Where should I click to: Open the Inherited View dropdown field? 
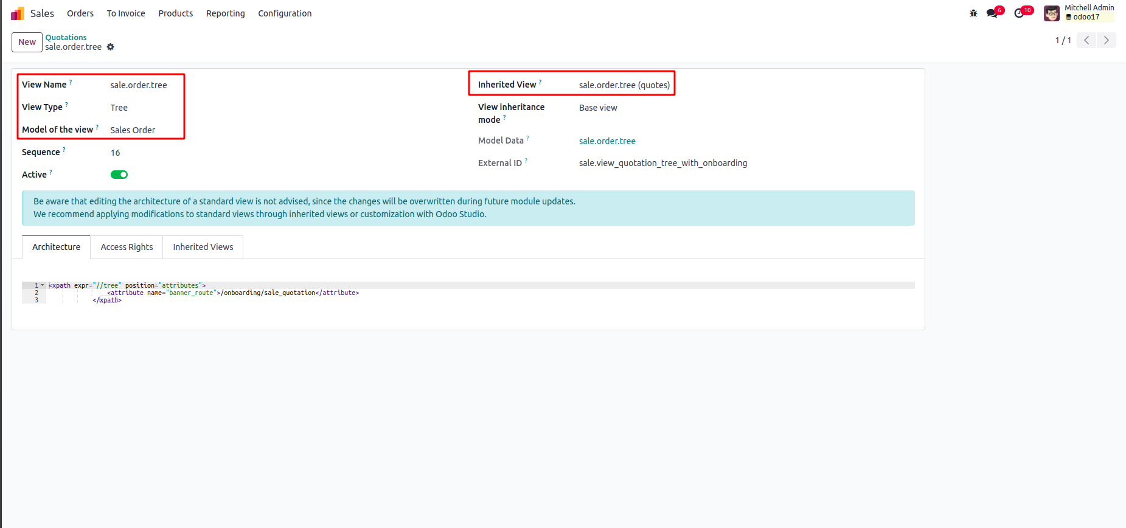624,85
